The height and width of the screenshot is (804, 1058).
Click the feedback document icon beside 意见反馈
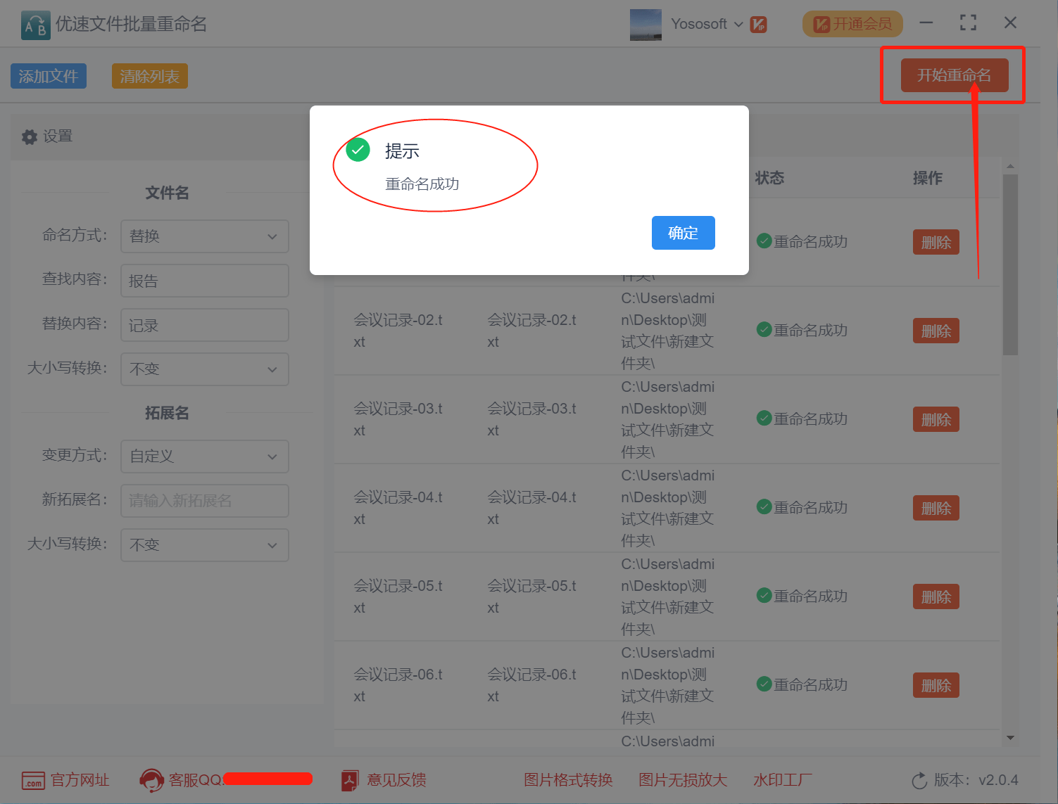coord(350,780)
